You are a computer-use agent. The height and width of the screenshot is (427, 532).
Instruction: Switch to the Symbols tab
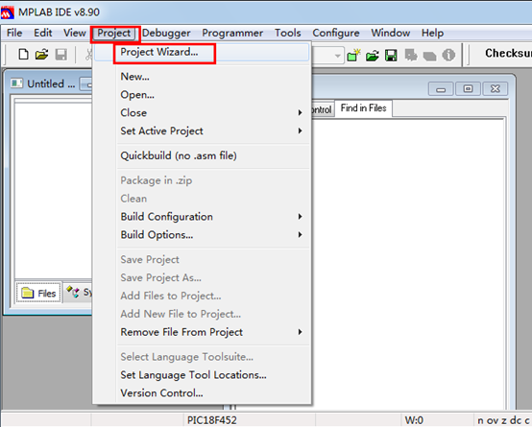[x=79, y=293]
